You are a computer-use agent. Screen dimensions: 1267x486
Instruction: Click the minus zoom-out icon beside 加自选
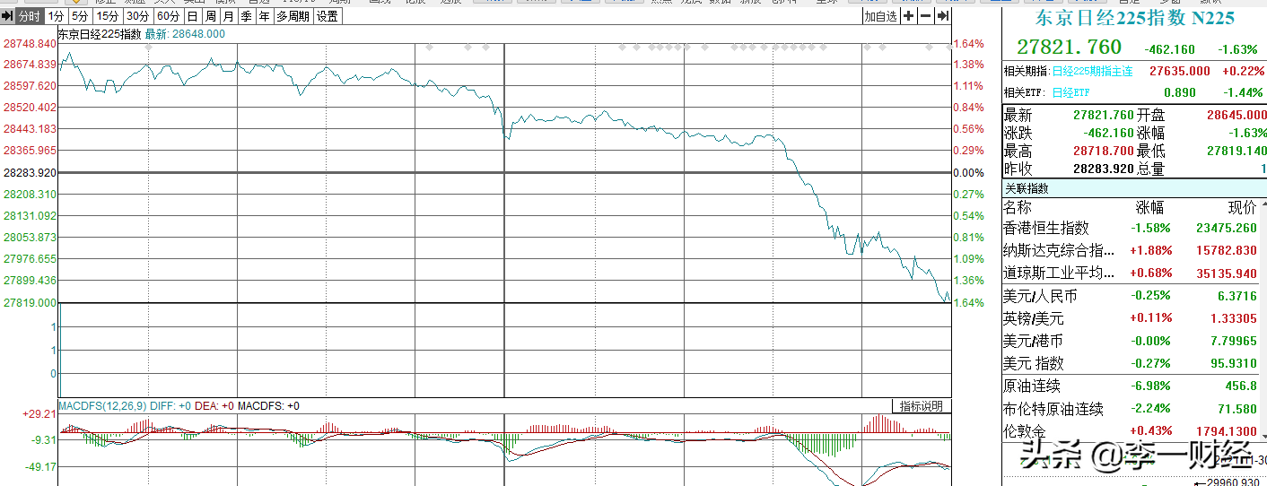click(x=925, y=16)
